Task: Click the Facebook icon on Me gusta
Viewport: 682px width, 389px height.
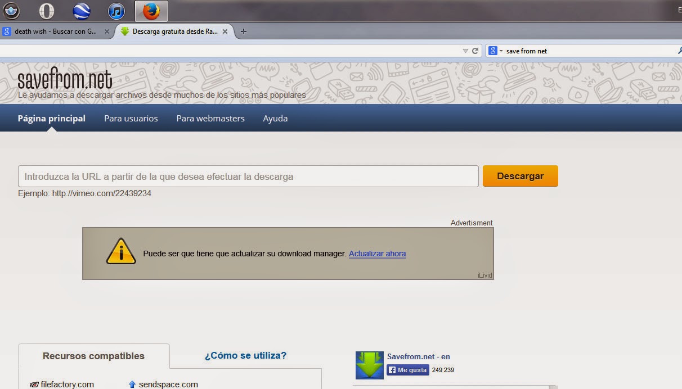Action: pos(392,370)
